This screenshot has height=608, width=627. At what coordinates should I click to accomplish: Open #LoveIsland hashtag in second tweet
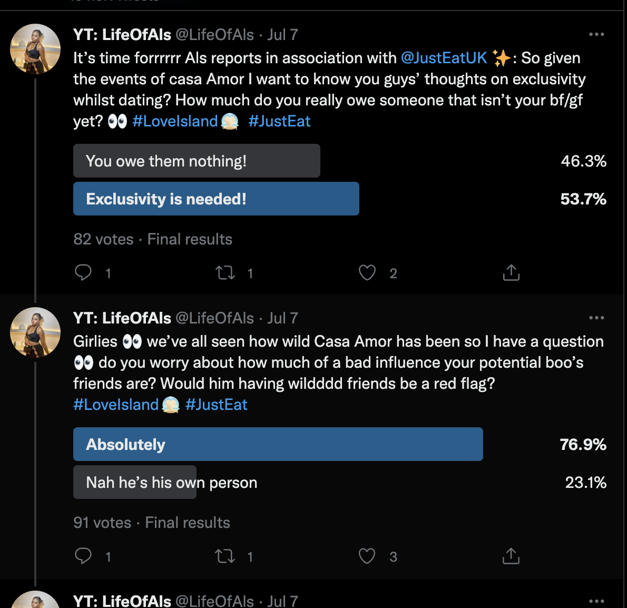[116, 405]
